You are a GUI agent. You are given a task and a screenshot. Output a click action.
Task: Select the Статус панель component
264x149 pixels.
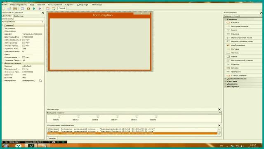click(x=243, y=75)
